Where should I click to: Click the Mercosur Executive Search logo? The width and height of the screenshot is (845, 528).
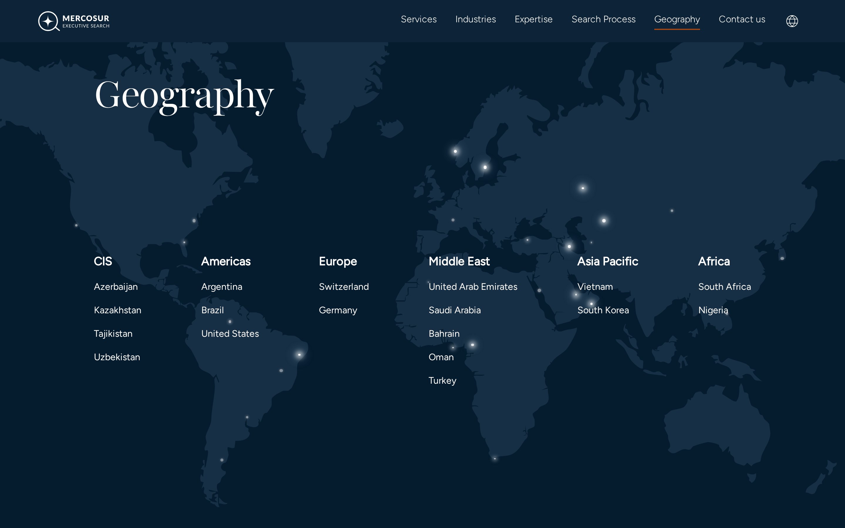(74, 21)
